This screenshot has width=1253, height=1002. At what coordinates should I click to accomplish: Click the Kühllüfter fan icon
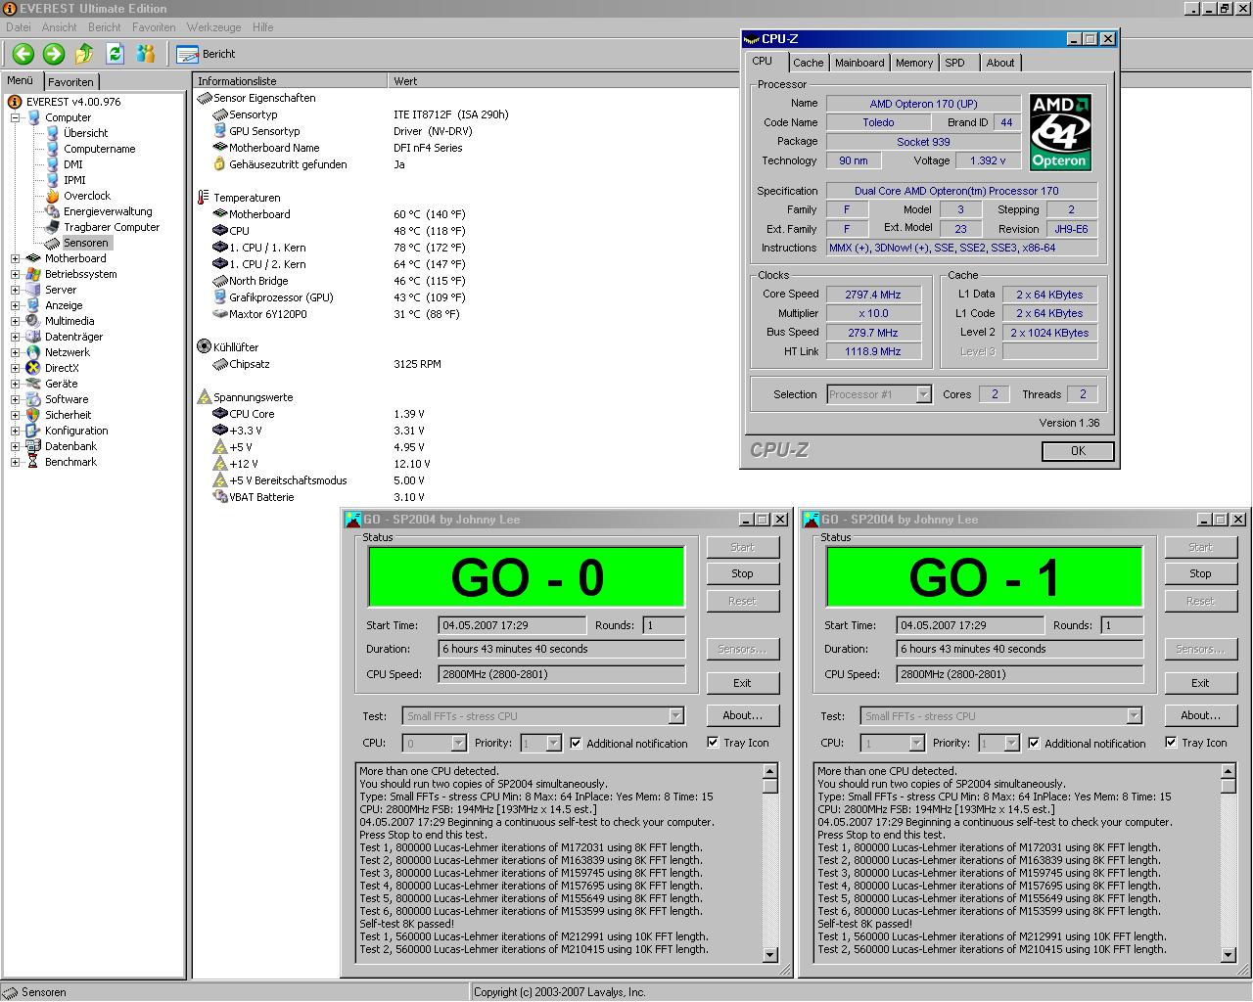[x=204, y=347]
